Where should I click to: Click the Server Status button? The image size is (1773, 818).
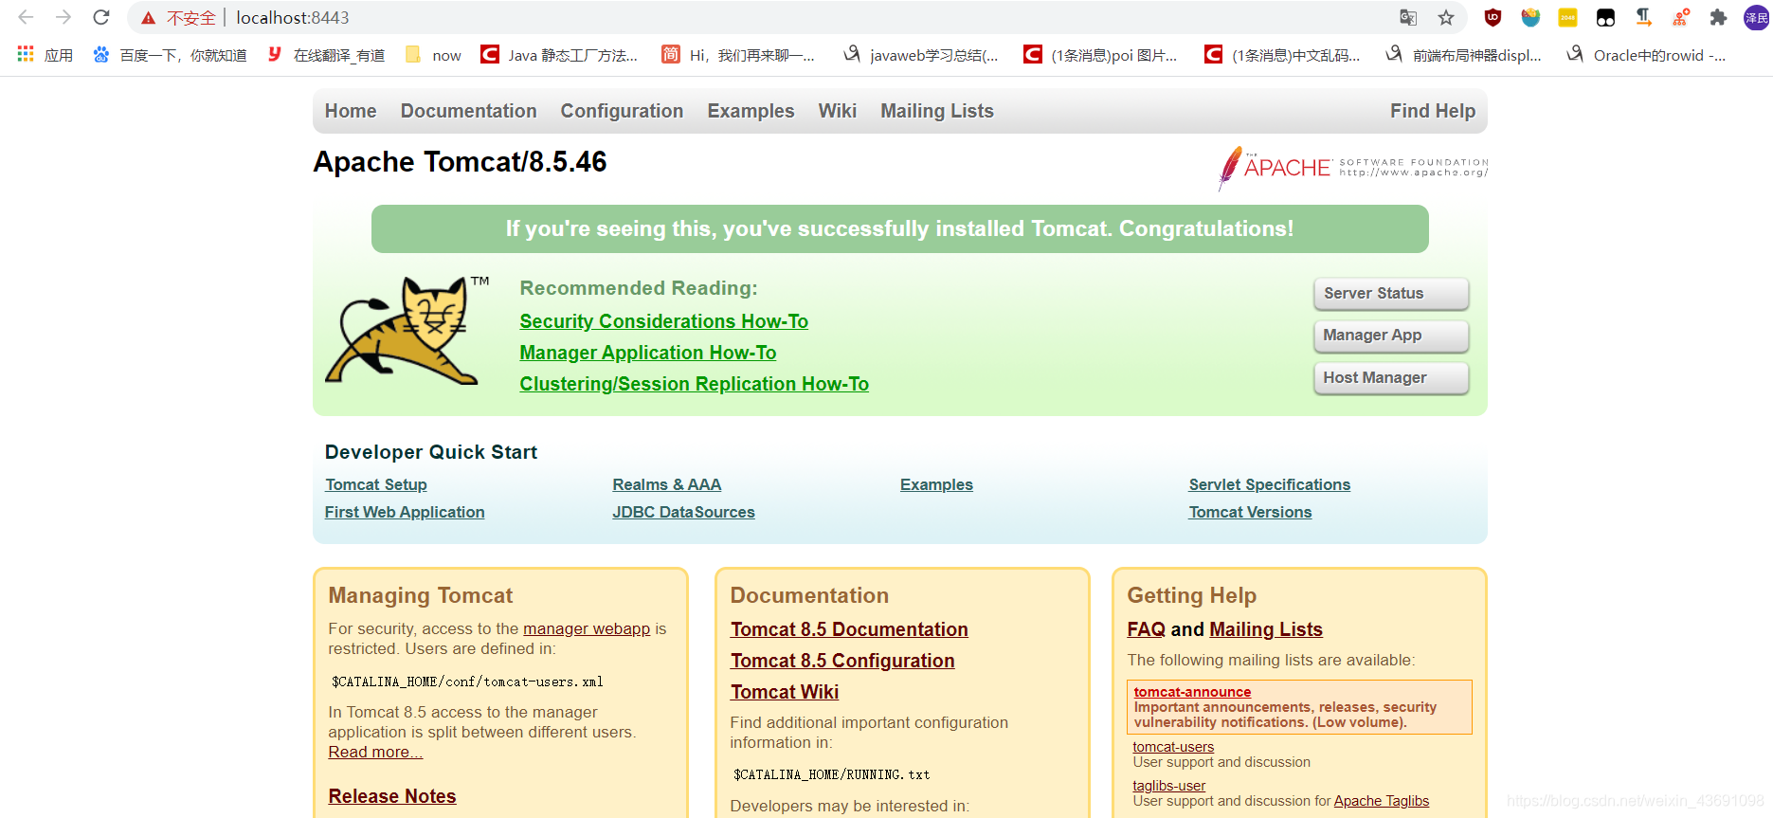pyautogui.click(x=1391, y=294)
